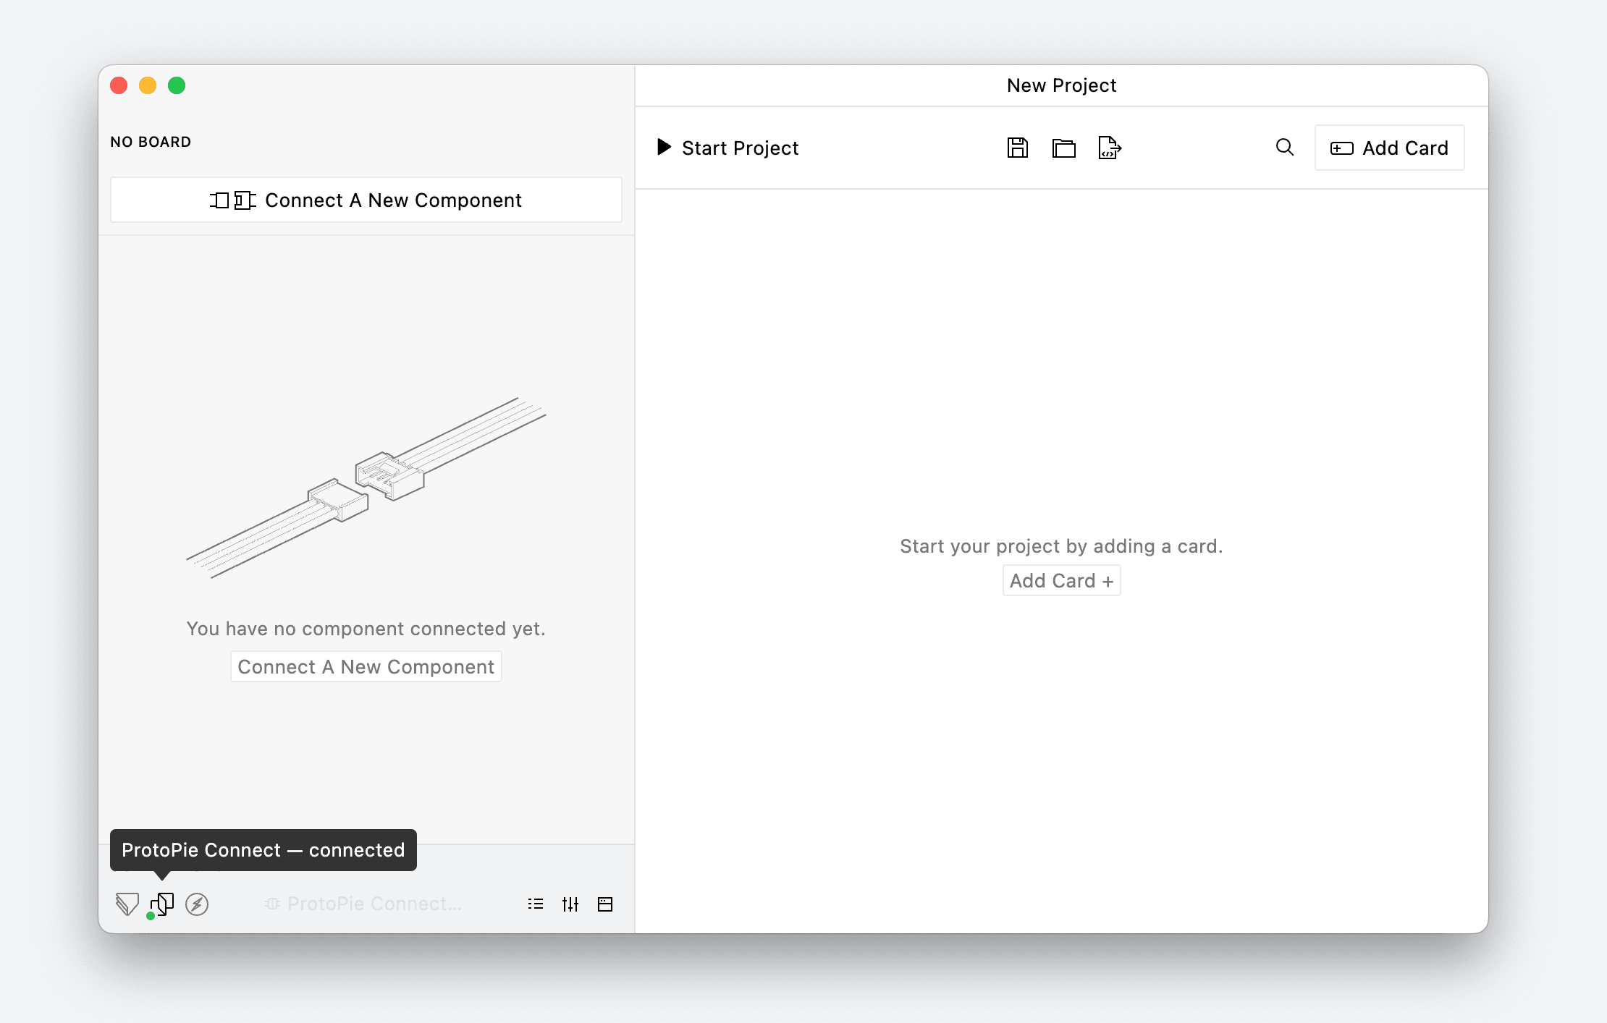Click the ProtoPie Connect — connected tooltip
Viewport: 1607px width, 1023px height.
click(x=263, y=849)
